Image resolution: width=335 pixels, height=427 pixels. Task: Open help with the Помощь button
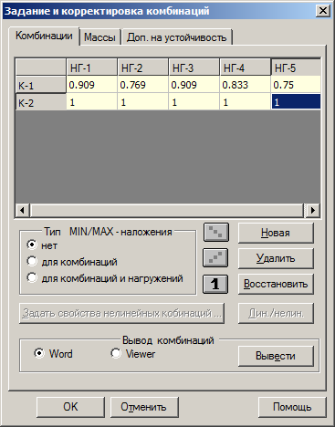tap(292, 407)
